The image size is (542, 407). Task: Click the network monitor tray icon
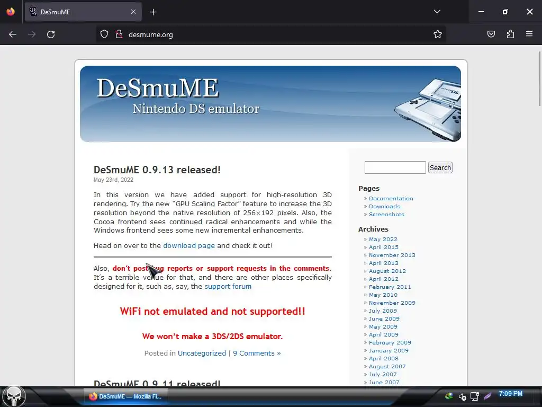pyautogui.click(x=475, y=396)
